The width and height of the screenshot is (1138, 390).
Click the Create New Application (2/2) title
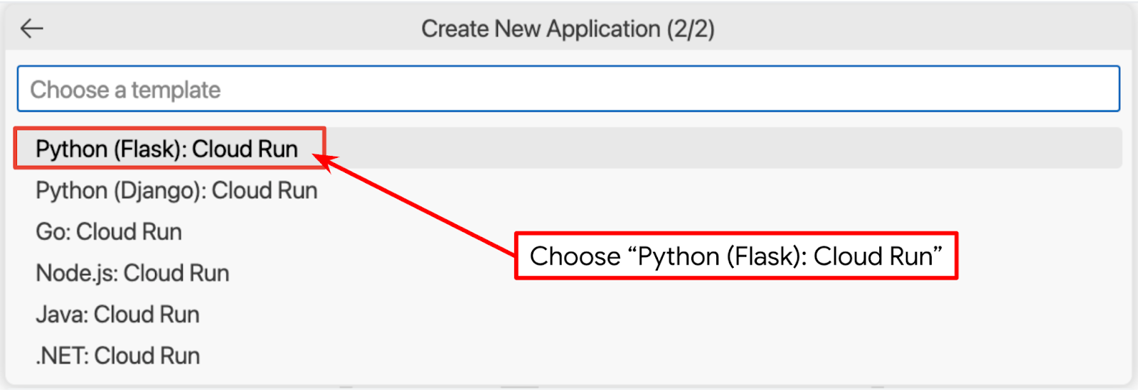[x=568, y=28]
